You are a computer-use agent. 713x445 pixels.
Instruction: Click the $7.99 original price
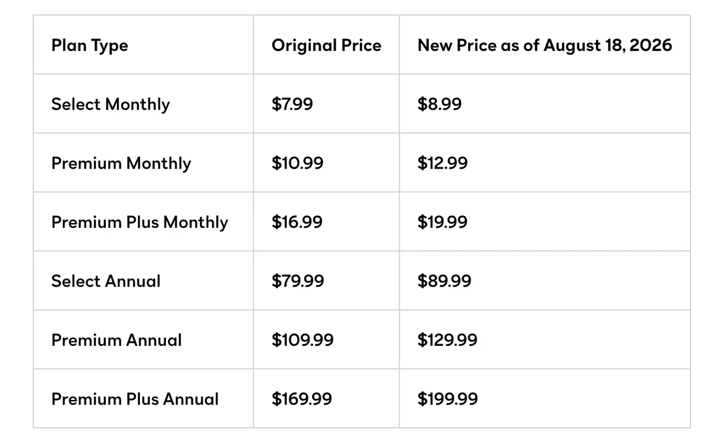(292, 104)
